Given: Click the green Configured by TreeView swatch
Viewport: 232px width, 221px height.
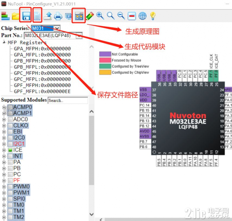Looking at the screenshot, I should [x=105, y=66].
